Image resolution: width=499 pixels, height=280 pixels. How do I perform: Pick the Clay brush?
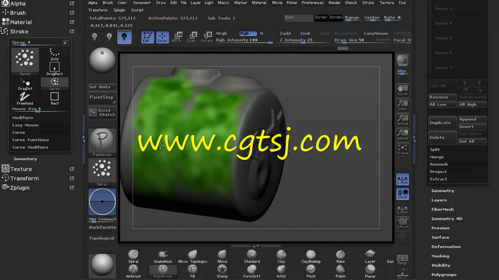pos(281,256)
